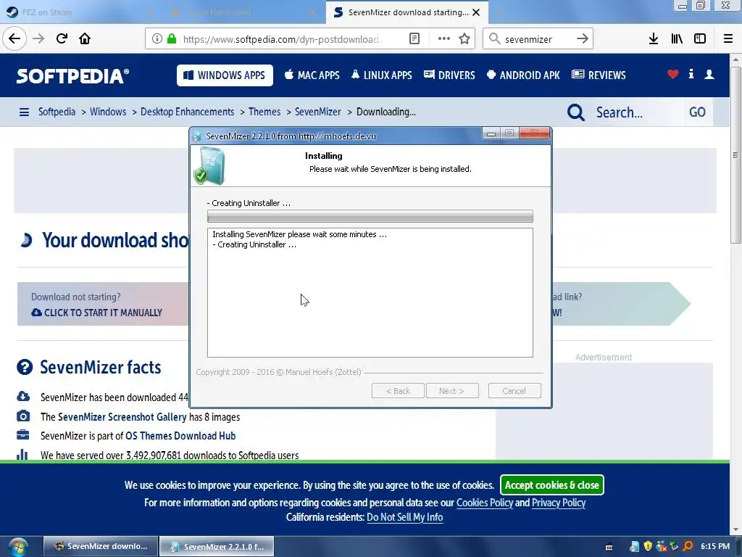
Task: Open OS Themes Download Hub link
Action: click(x=180, y=436)
